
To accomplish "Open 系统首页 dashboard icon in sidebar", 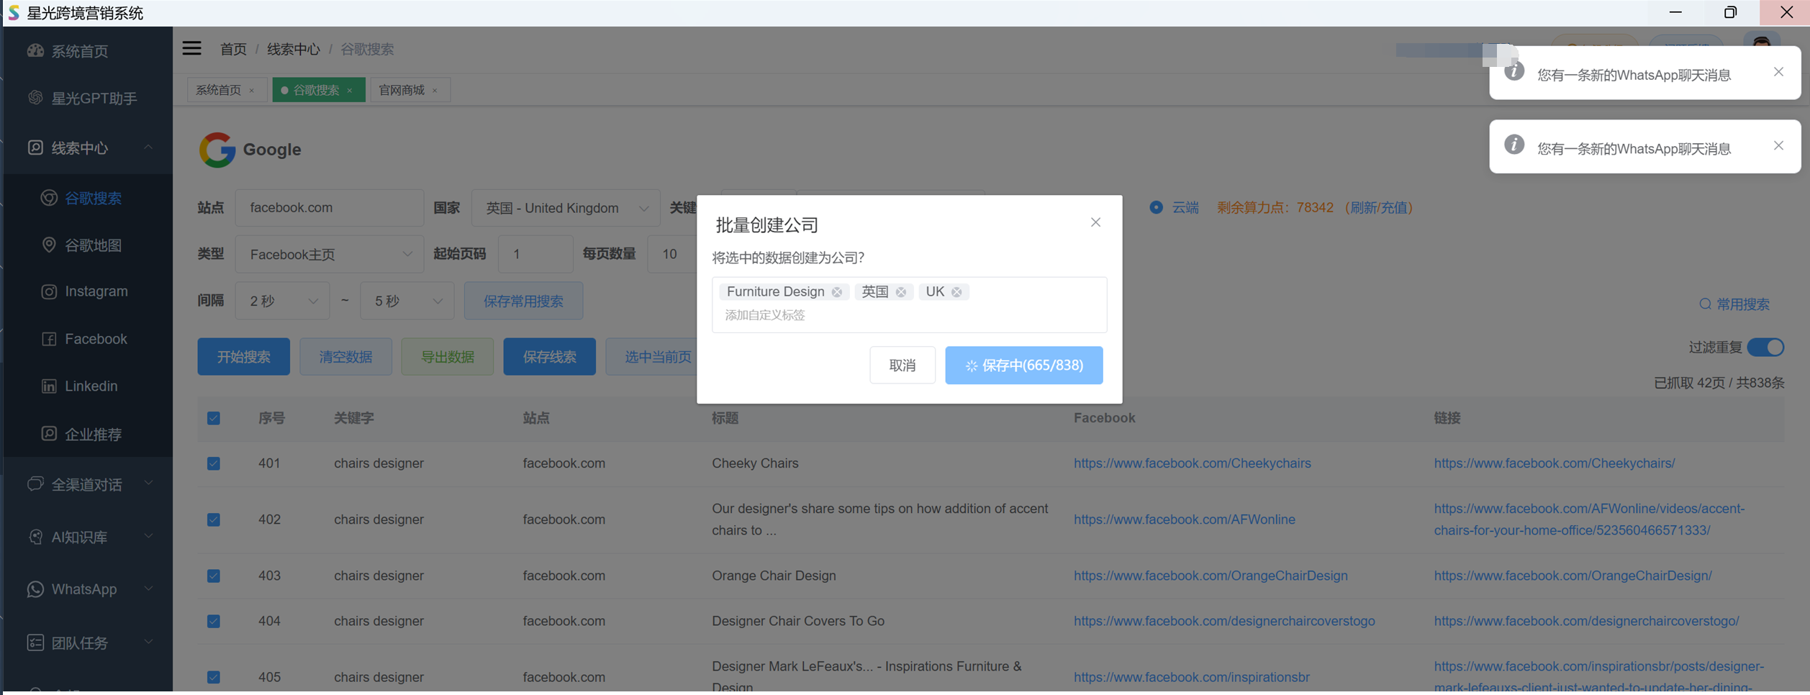I will point(35,51).
